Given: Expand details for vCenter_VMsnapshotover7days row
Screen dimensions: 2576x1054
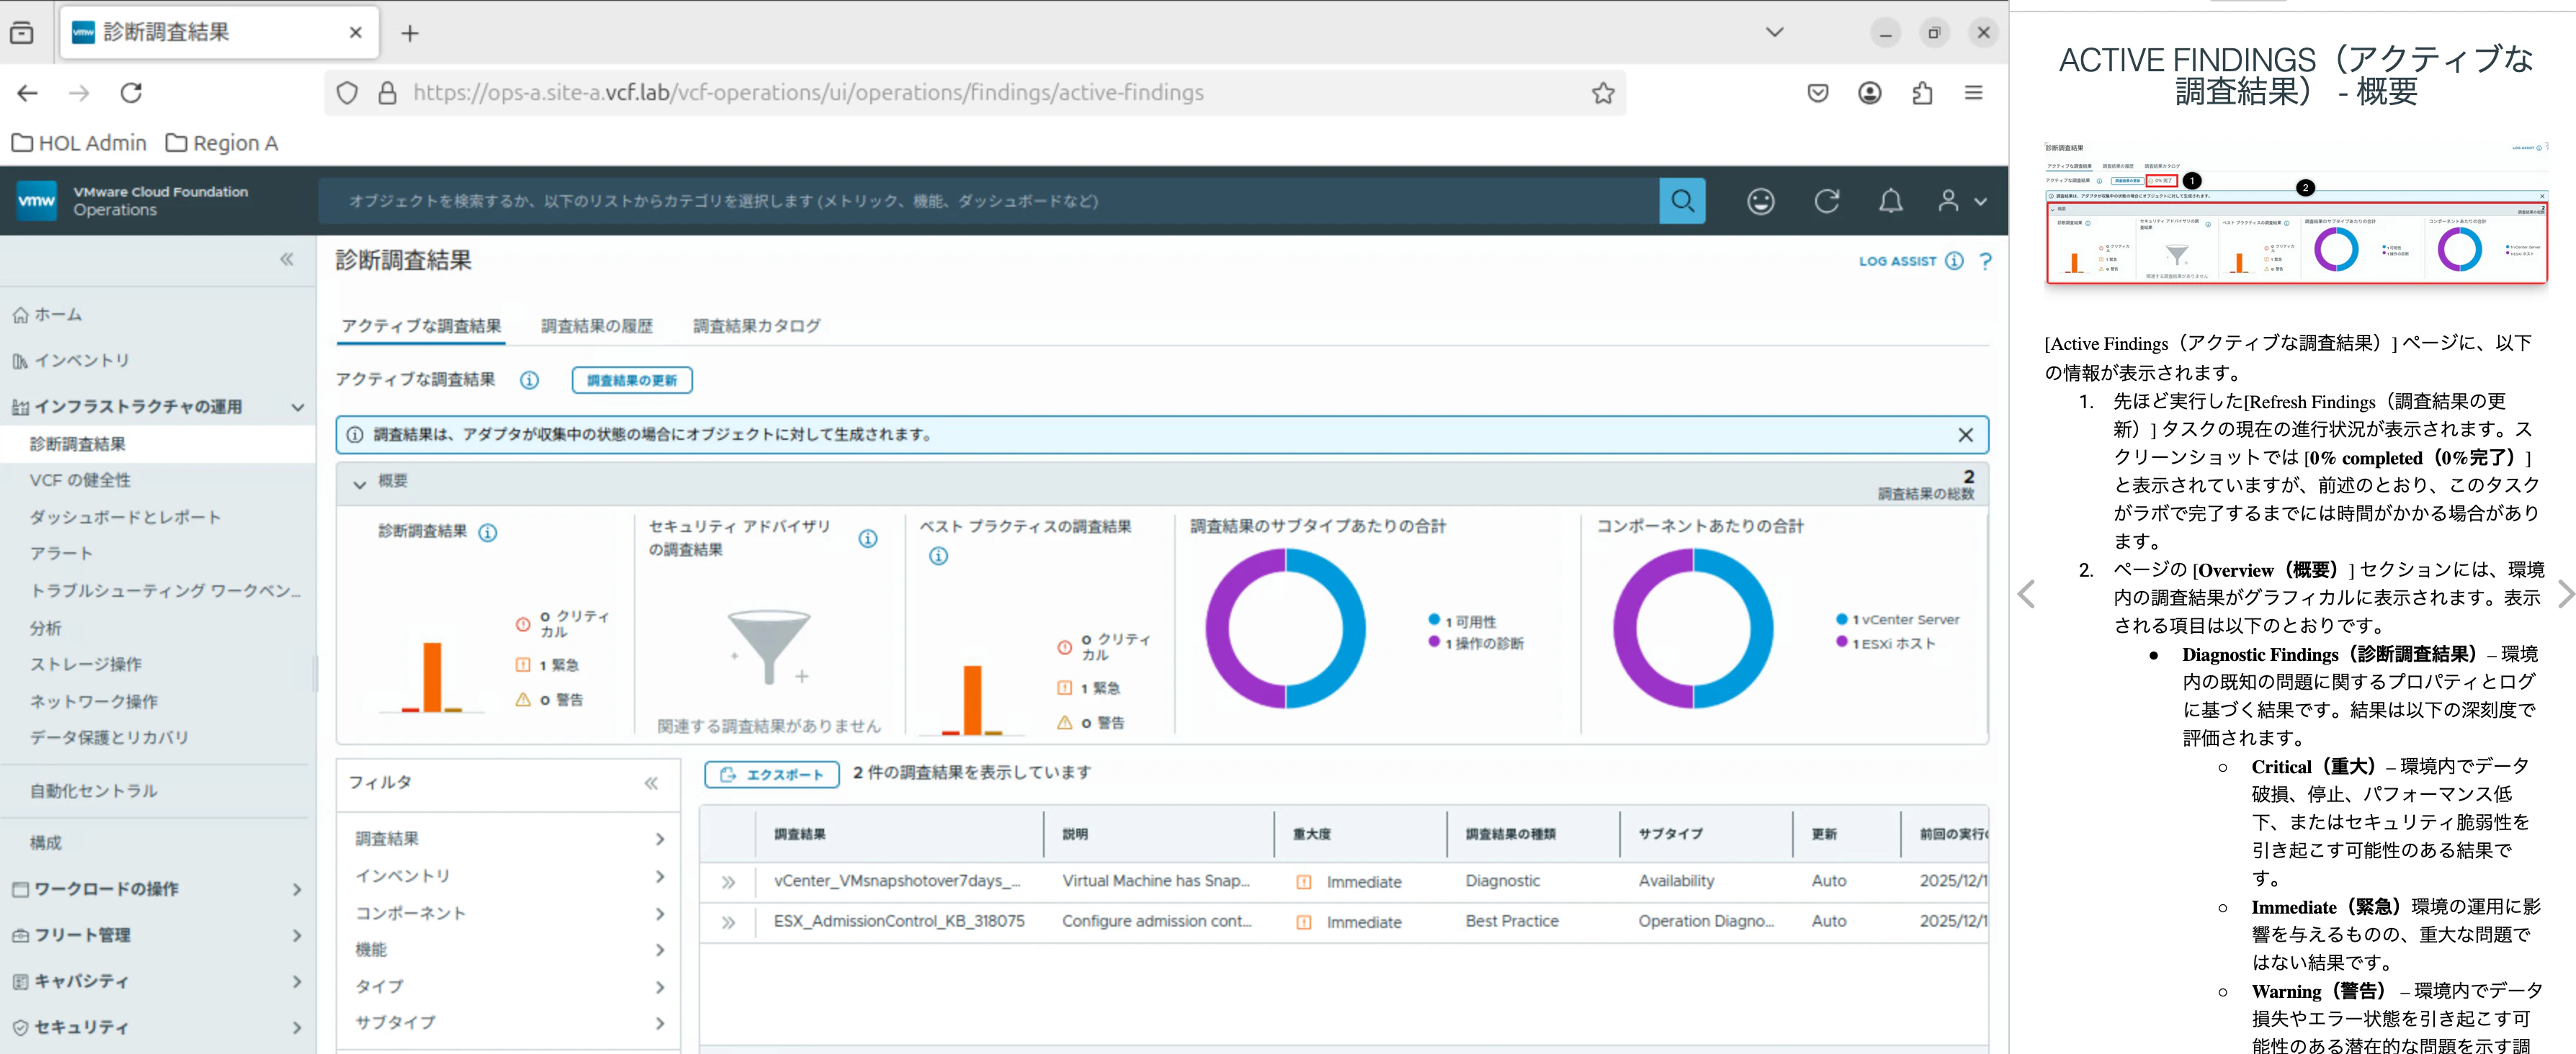Looking at the screenshot, I should (x=728, y=882).
